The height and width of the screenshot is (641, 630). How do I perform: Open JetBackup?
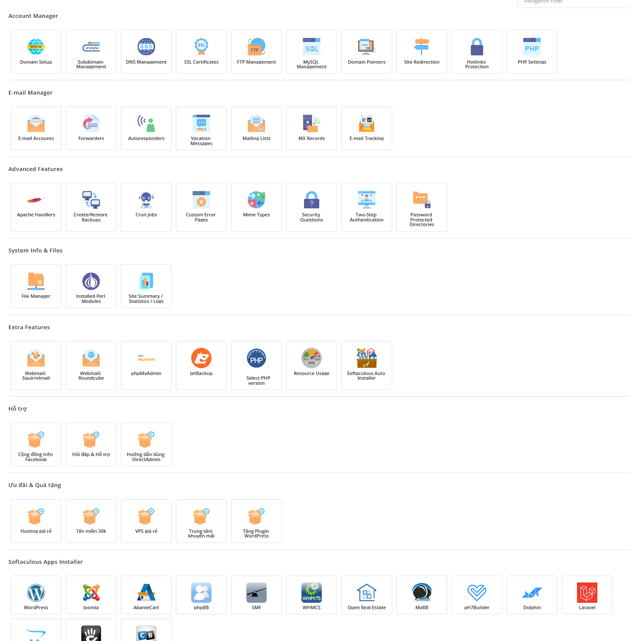pos(201,365)
